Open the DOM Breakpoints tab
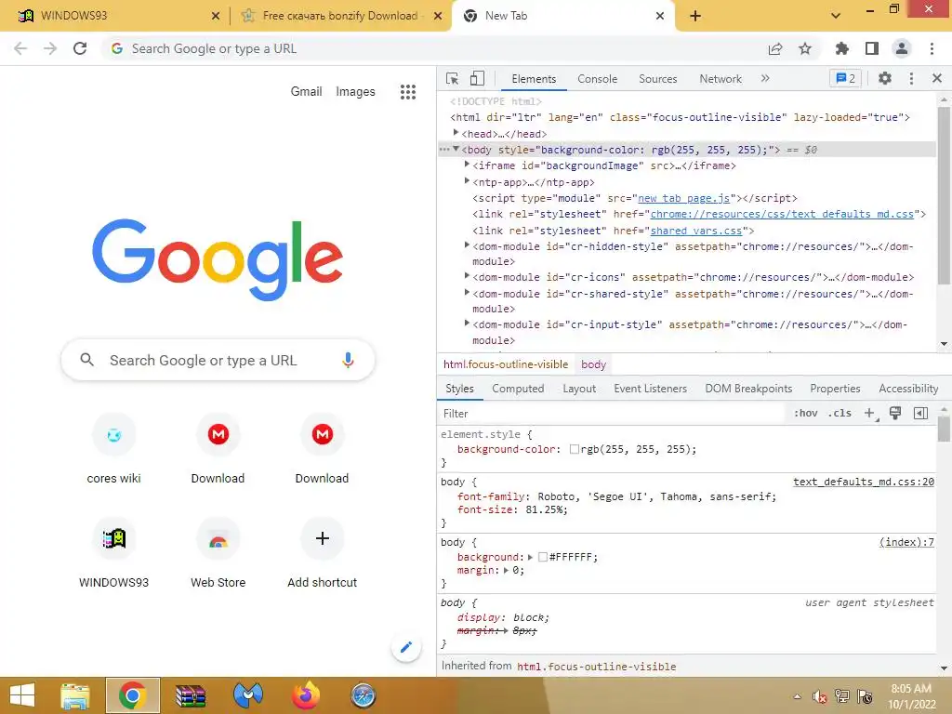This screenshot has width=952, height=714. click(748, 389)
